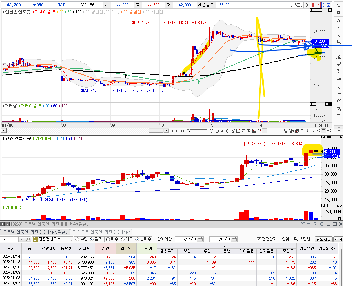Screen dimensions: 352x286
Task: Click the zoom in plus circle icon
Action: [217, 131]
